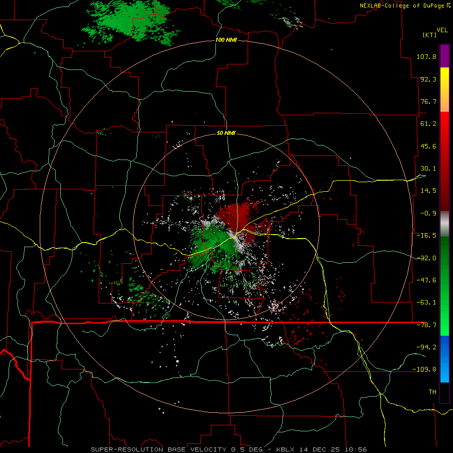Viewport: 453px width, 453px height.
Task: Click the -94.2 legend value
Action: (426, 347)
